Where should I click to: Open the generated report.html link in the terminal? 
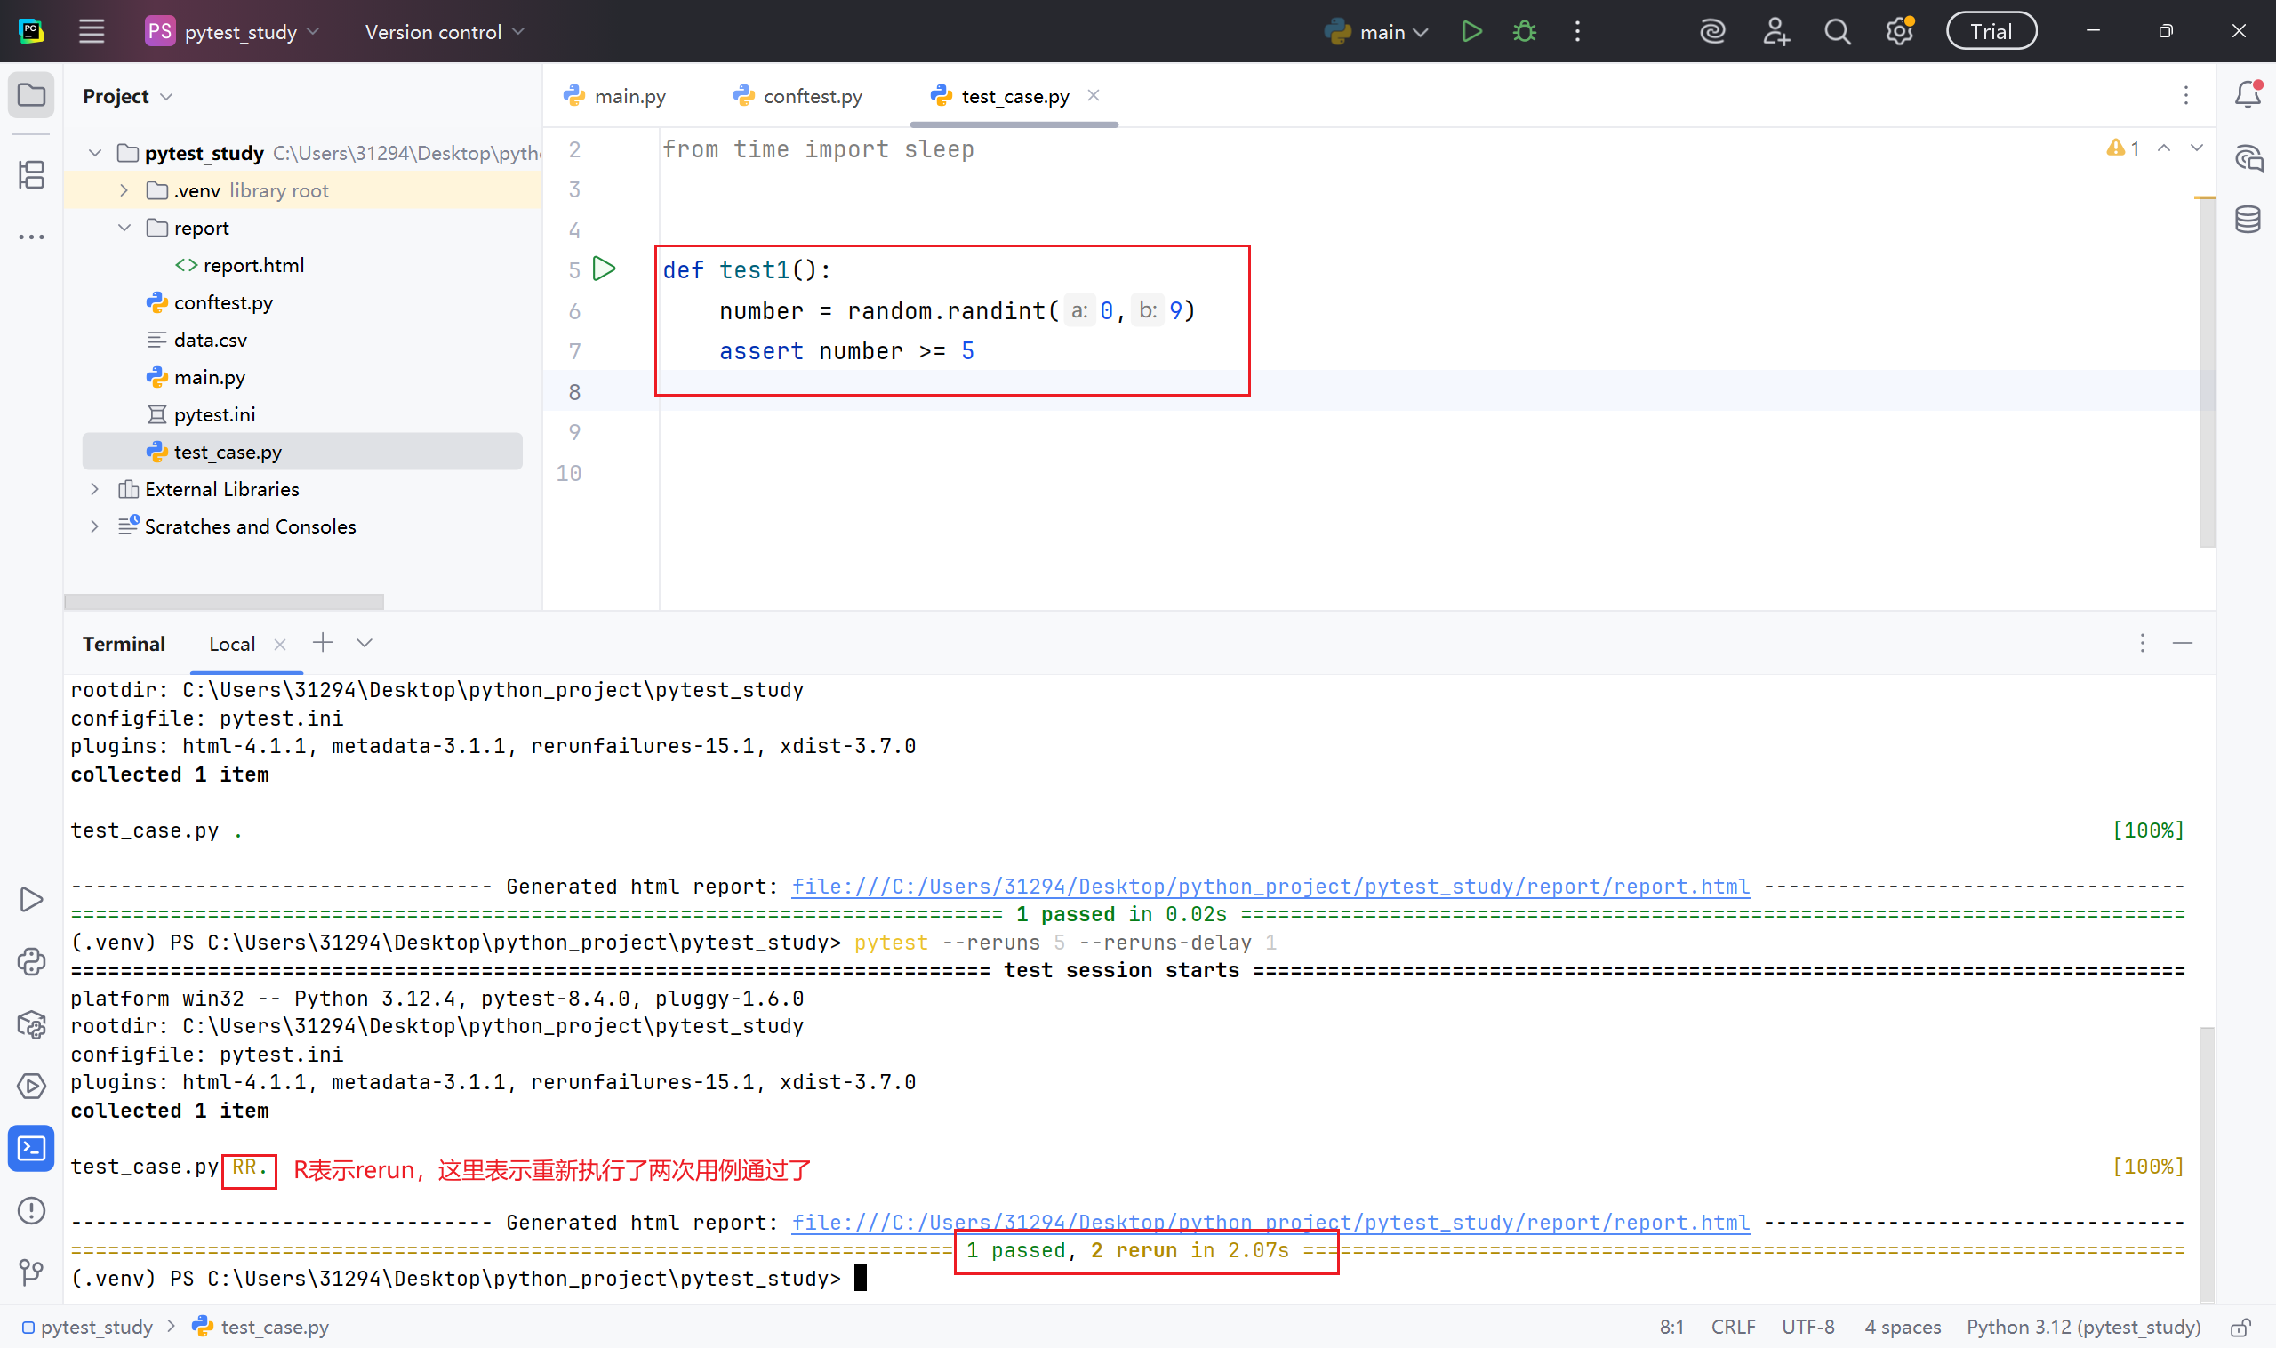point(1270,887)
